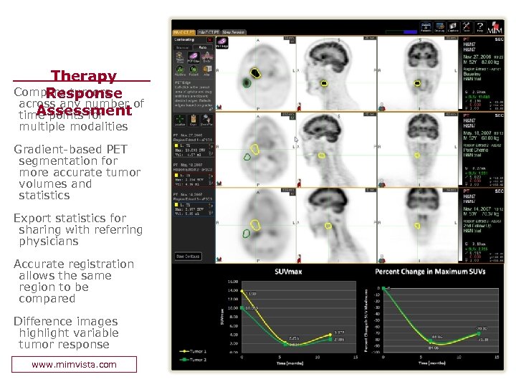Image resolution: width=516 pixels, height=387 pixels.
Task: Open the Help question mark icon
Action: (479, 27)
